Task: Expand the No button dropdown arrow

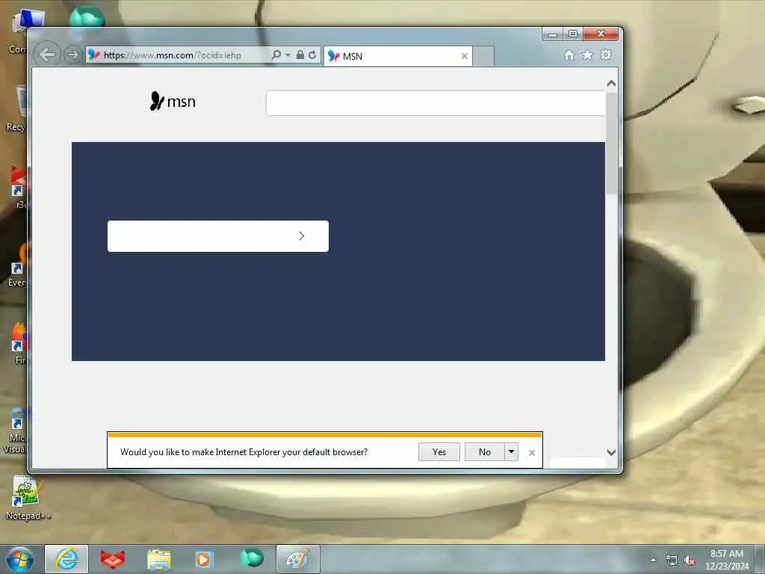Action: (x=511, y=452)
